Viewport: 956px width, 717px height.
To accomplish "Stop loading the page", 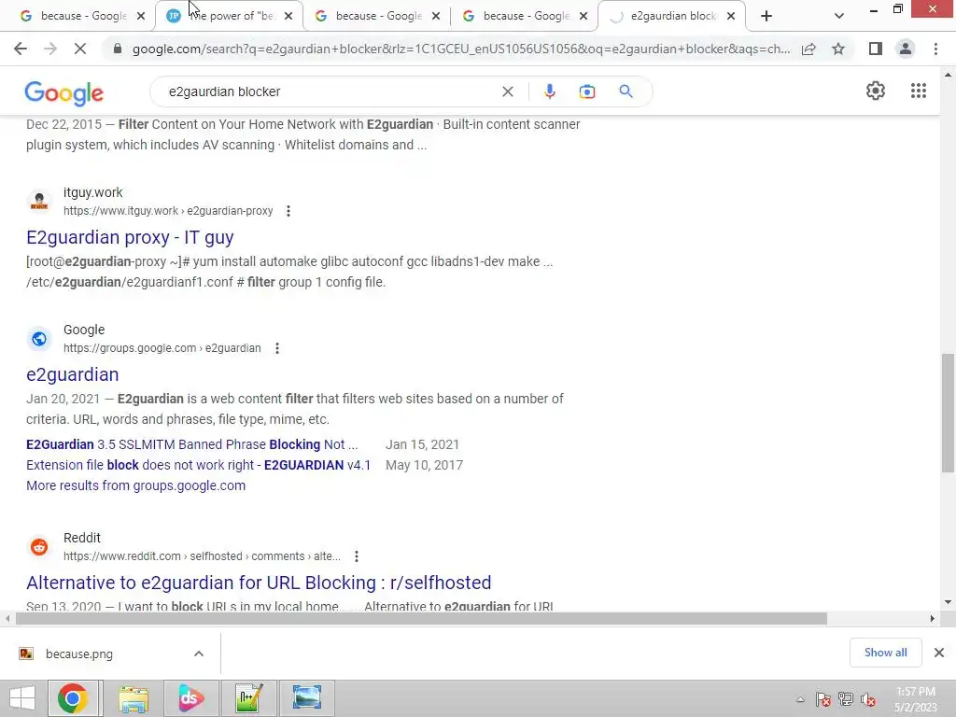I will tap(80, 49).
